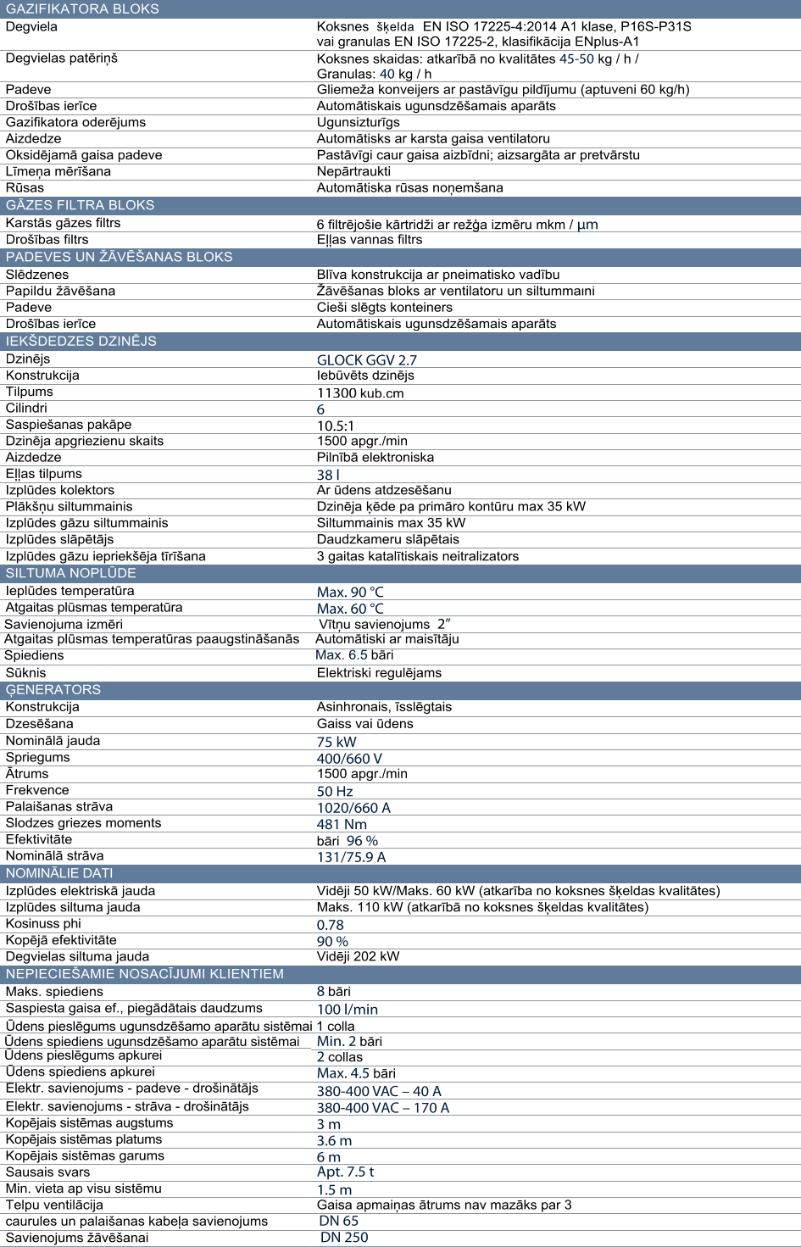Screen dimensions: 801x1247
Task: Select the 'Cieši slēgts konteiners' value
Action: point(385,308)
